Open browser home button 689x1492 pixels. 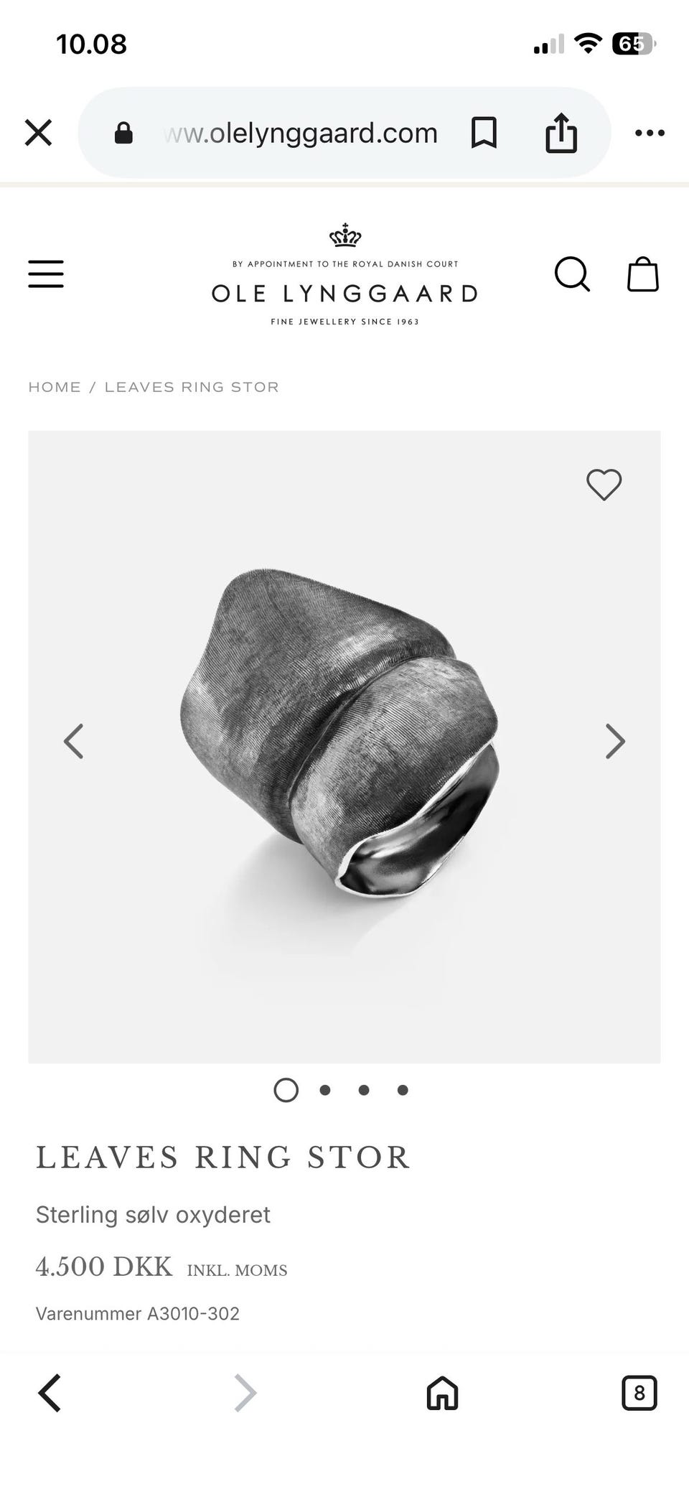click(x=442, y=1394)
